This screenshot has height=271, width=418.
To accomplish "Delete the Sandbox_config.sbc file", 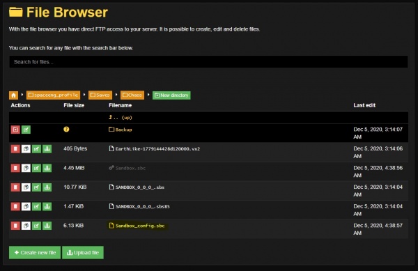I will (15, 226).
